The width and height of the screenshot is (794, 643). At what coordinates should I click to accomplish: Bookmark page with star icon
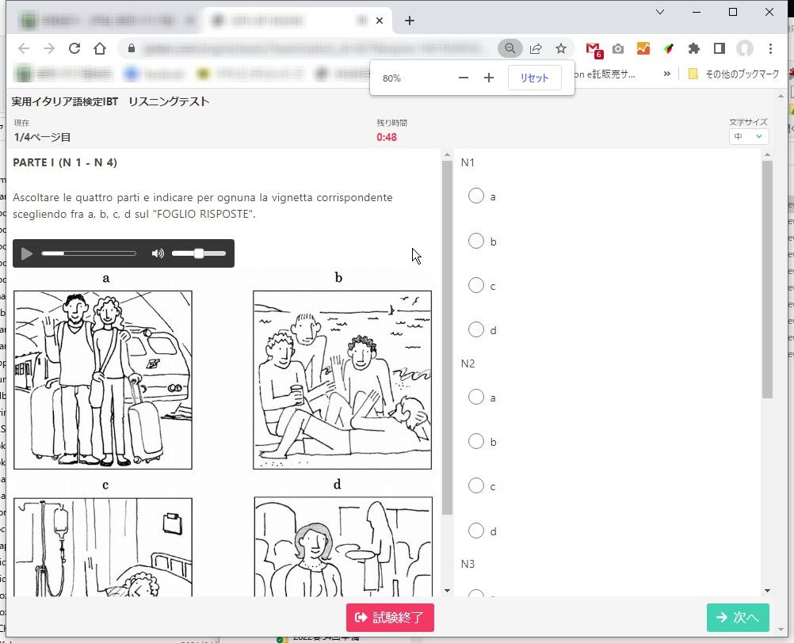tap(561, 48)
